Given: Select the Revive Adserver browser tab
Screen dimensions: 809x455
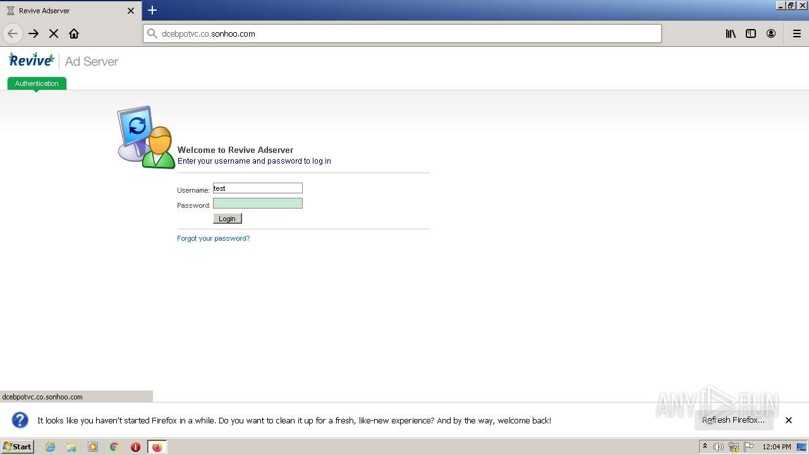Looking at the screenshot, I should pyautogui.click(x=71, y=11).
